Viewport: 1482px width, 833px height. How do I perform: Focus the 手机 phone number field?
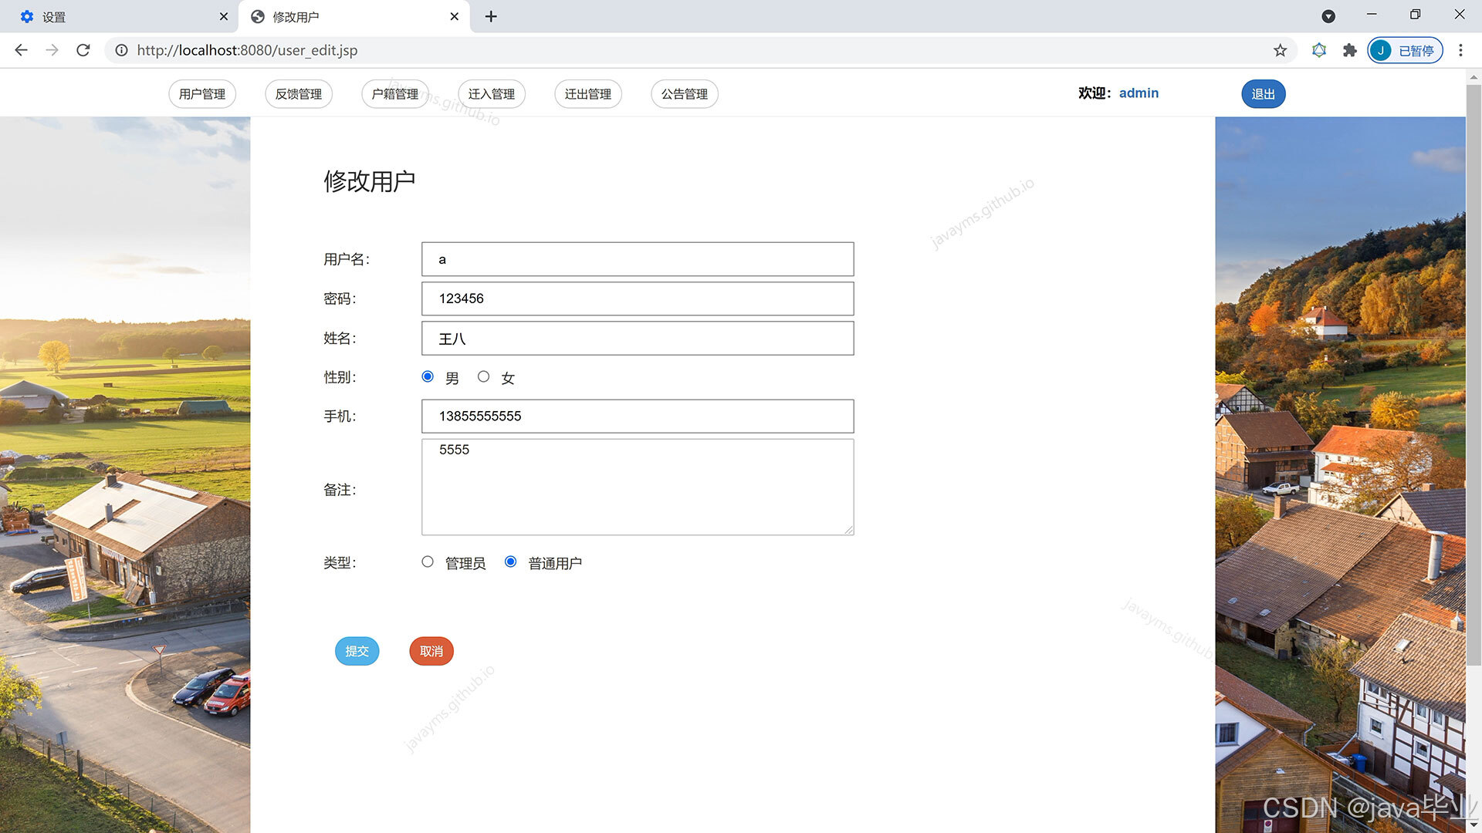(638, 416)
